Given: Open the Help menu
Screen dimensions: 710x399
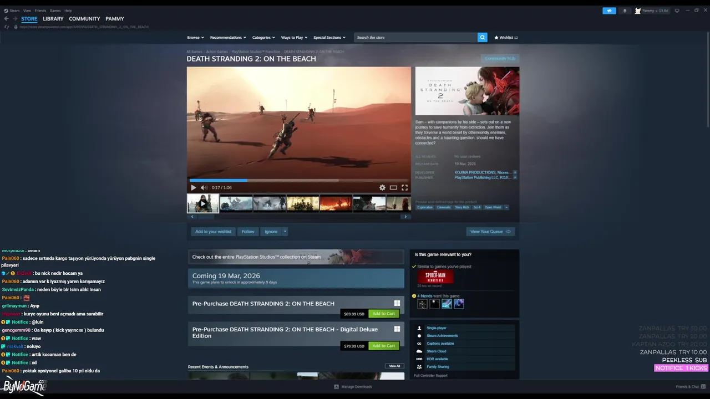Looking at the screenshot, I should [68, 11].
